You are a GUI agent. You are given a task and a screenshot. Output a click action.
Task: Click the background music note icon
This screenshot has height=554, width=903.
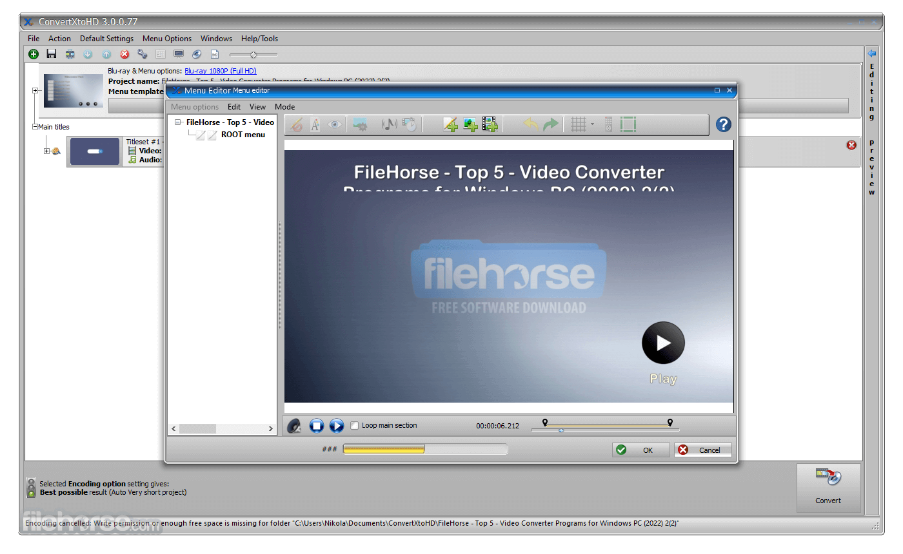389,125
